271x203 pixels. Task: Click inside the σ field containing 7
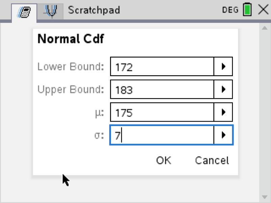coord(162,135)
